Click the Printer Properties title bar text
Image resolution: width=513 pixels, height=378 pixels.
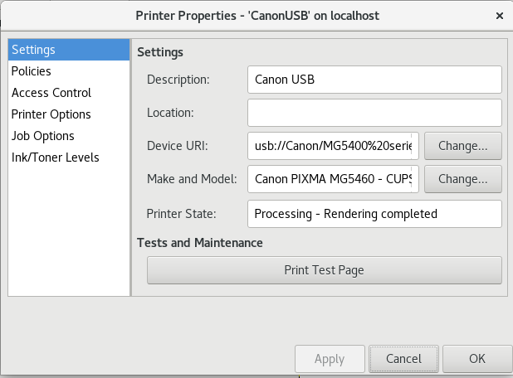[257, 16]
